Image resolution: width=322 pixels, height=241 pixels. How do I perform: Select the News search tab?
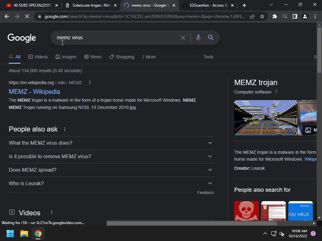93,57
